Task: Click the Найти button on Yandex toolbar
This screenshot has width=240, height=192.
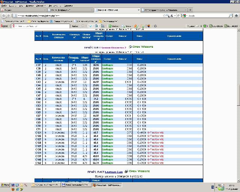Action: (75, 26)
